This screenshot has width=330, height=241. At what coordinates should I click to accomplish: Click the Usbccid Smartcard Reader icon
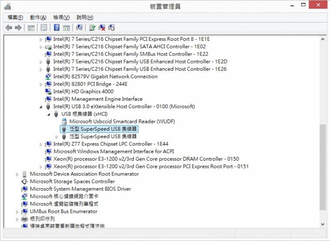click(x=64, y=122)
